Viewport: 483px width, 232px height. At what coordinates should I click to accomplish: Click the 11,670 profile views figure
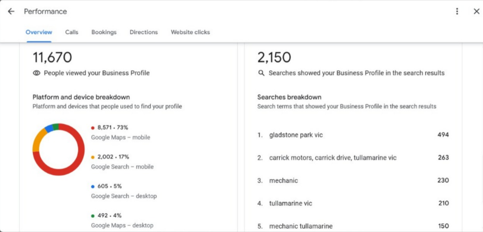click(52, 57)
